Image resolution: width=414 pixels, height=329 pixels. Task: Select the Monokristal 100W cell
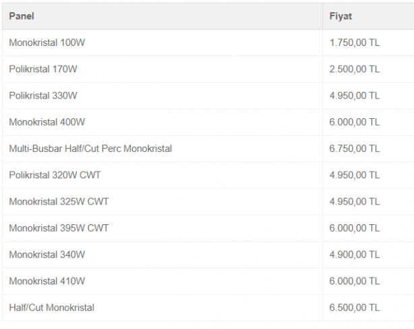[47, 43]
